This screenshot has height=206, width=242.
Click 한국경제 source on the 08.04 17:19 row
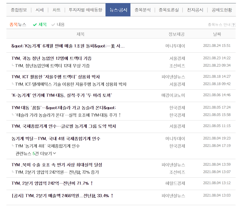click(177, 146)
